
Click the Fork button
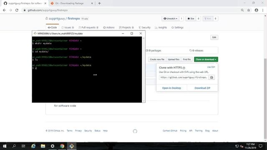click(x=208, y=18)
